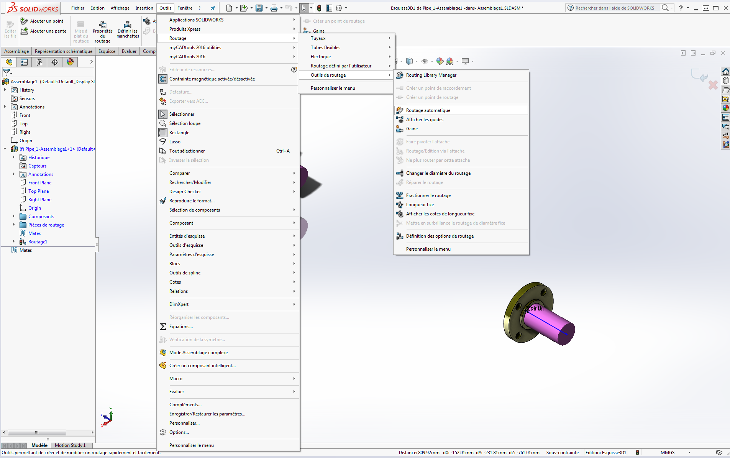Image resolution: width=730 pixels, height=458 pixels.
Task: Switch to Représentation schématique tab
Action: pyautogui.click(x=64, y=51)
